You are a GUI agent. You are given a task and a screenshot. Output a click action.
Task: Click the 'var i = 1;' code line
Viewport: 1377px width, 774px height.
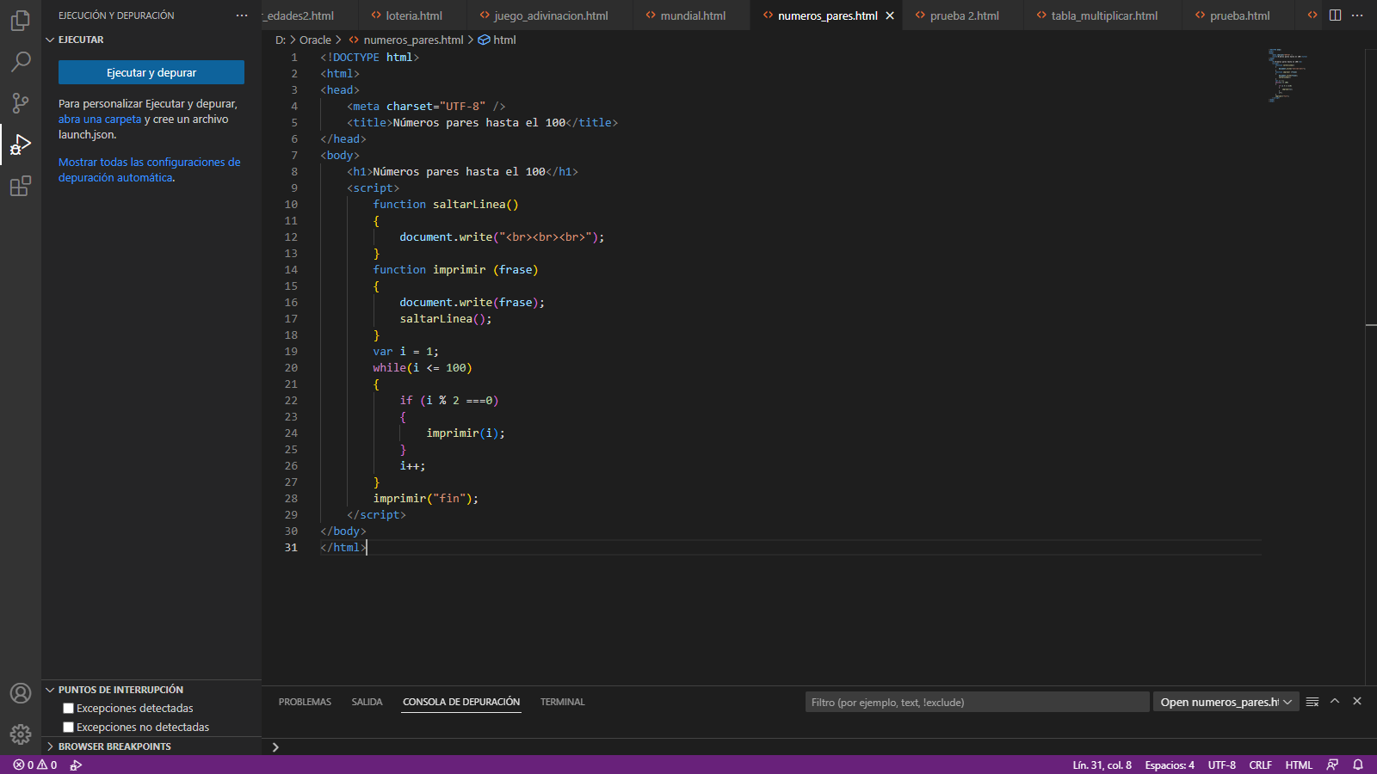[x=405, y=351]
